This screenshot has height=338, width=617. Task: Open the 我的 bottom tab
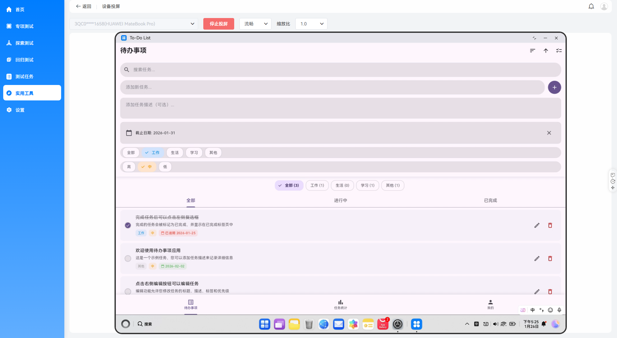pos(490,305)
